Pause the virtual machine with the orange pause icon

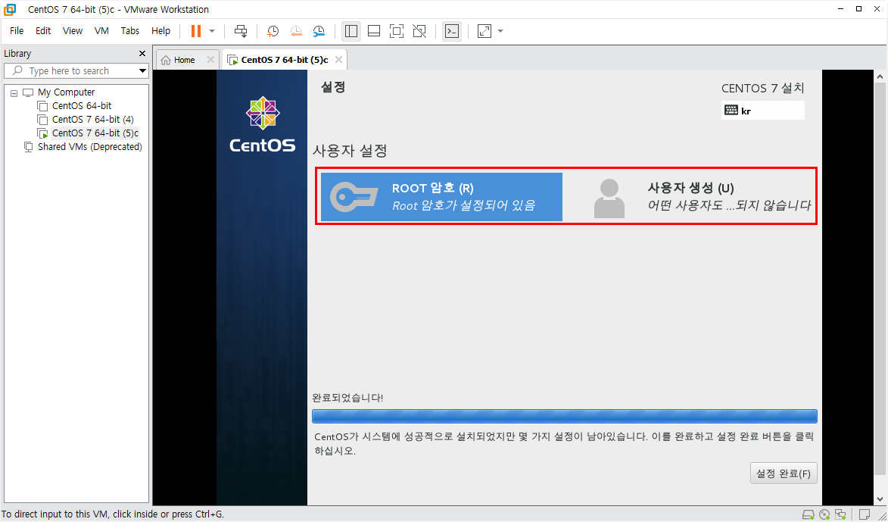[x=196, y=31]
